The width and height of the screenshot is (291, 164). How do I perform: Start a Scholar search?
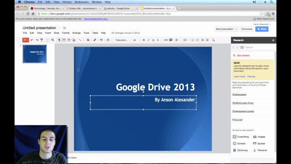click(239, 143)
